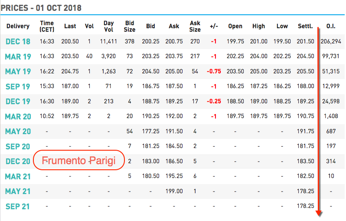Open the MAR 21 delivery contract

coord(18,176)
